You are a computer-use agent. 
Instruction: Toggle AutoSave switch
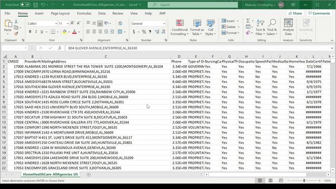coord(25,5)
